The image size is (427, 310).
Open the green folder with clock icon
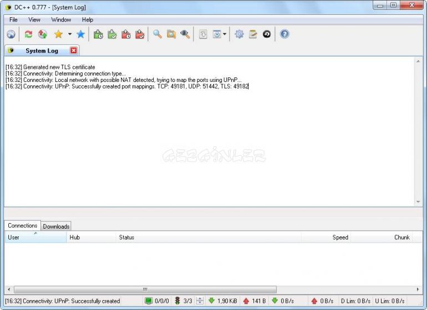[98, 34]
